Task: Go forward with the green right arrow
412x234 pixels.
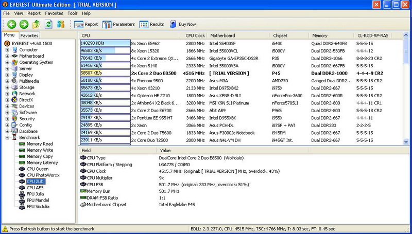Action: [x=24, y=24]
